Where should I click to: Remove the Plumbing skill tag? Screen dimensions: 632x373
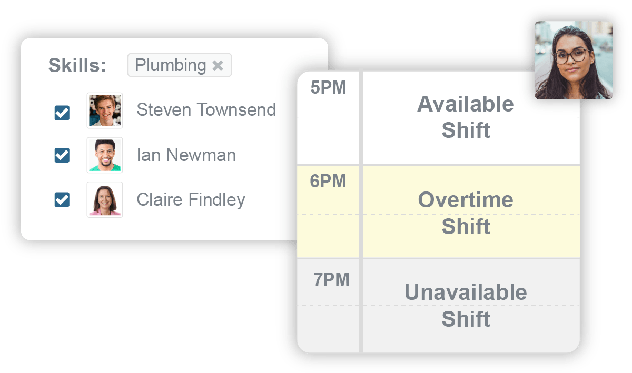click(x=218, y=66)
